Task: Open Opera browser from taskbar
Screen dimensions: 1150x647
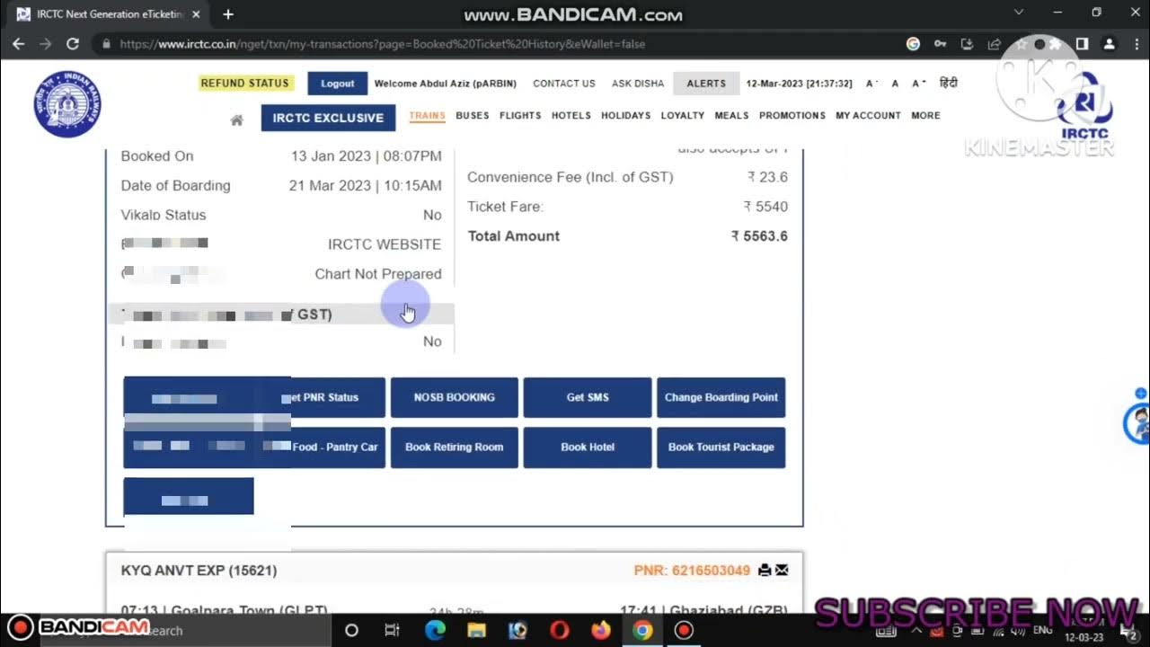Action: click(x=559, y=630)
